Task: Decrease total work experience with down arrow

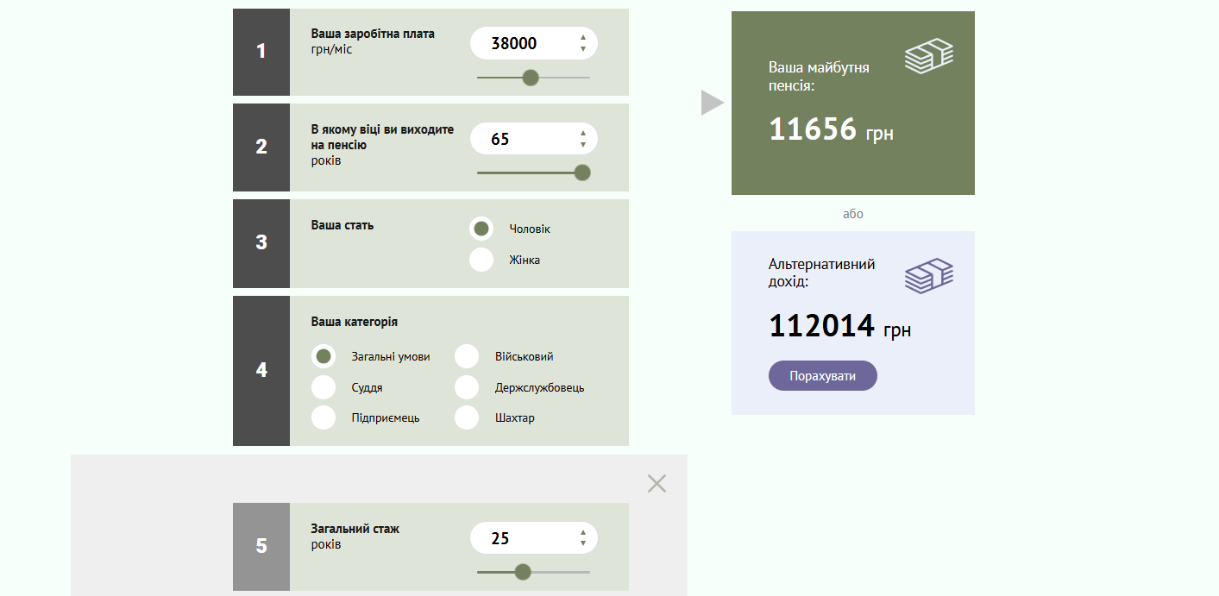Action: tap(583, 544)
